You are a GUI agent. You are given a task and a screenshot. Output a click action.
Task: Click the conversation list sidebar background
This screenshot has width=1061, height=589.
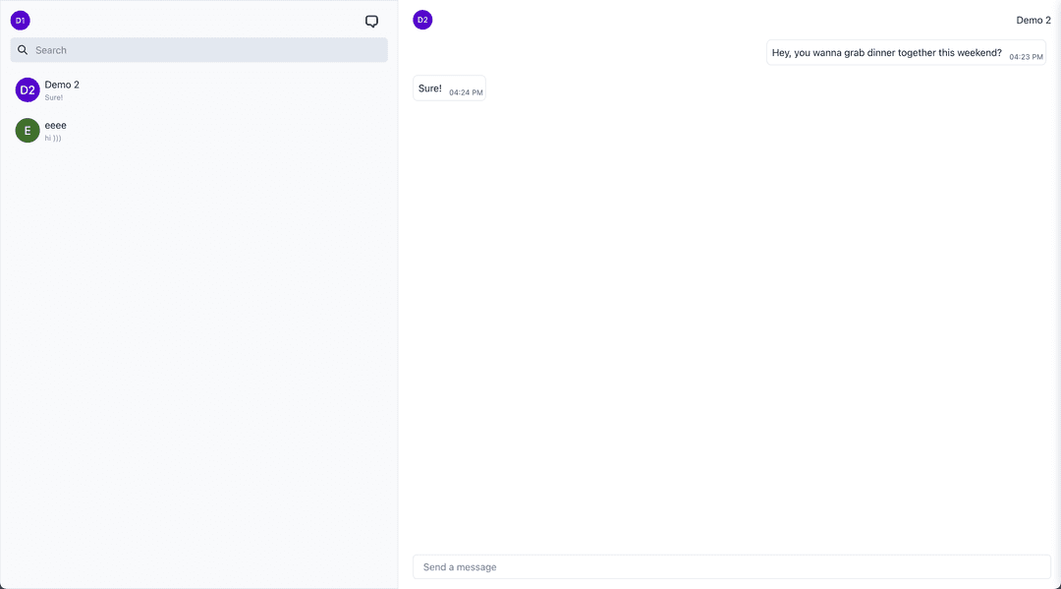[196, 344]
